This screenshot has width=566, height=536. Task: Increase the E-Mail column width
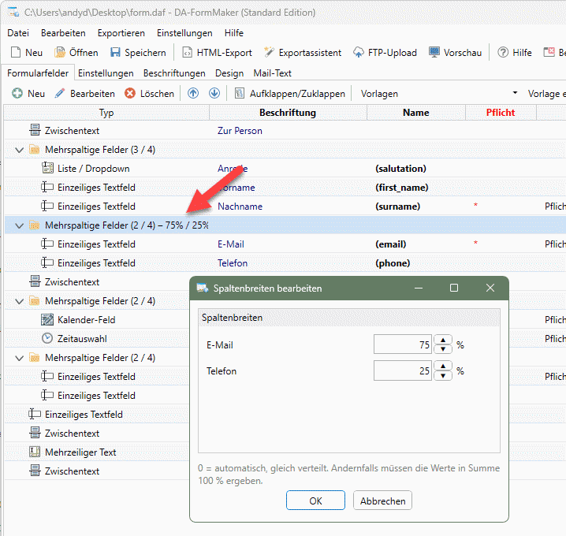click(443, 340)
